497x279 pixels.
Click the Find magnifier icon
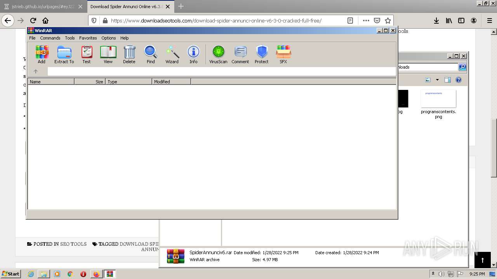tap(151, 55)
